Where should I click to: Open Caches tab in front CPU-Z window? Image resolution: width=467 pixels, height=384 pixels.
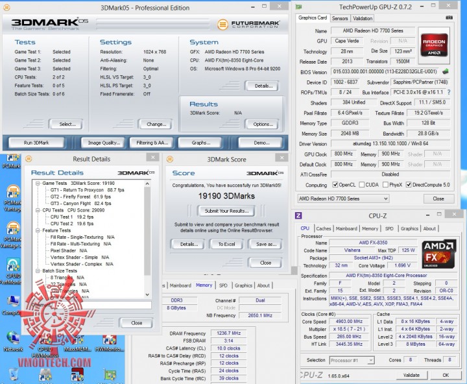click(324, 228)
